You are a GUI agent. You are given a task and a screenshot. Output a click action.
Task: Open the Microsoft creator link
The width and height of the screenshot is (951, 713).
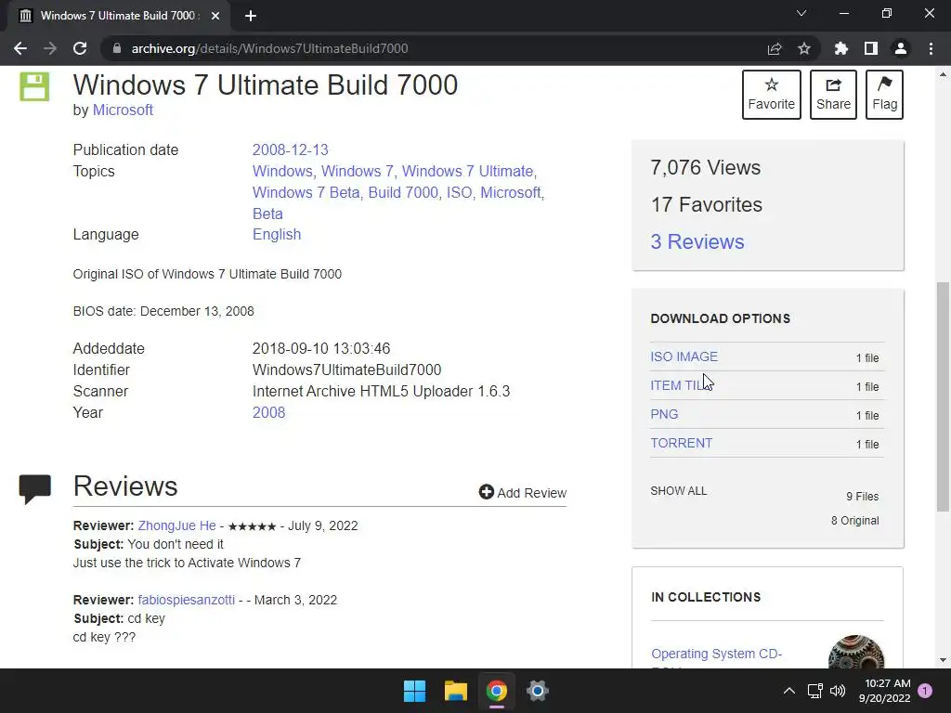[x=123, y=110]
